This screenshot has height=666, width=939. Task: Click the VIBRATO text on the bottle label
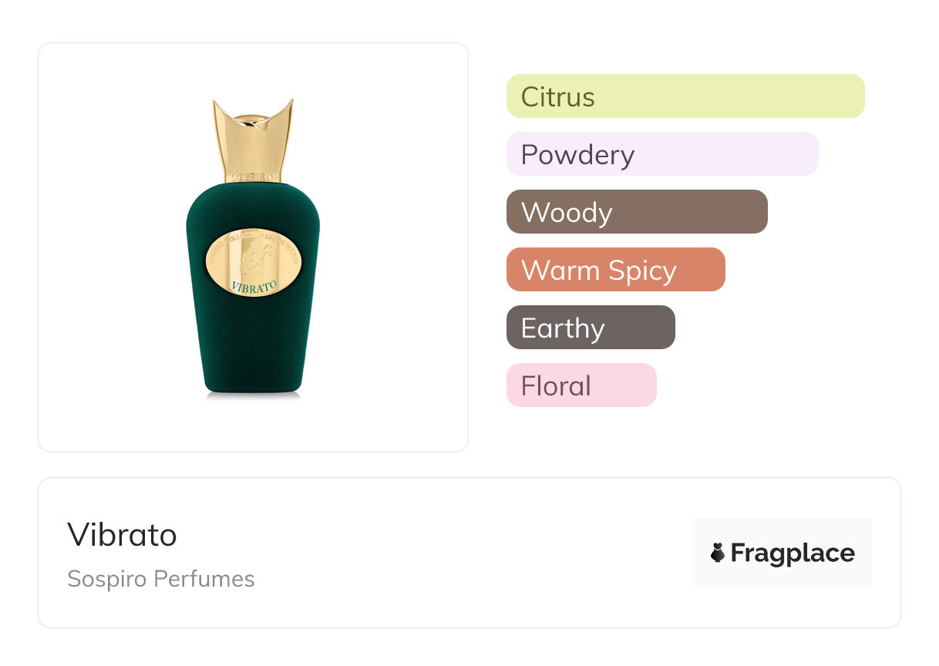click(254, 284)
